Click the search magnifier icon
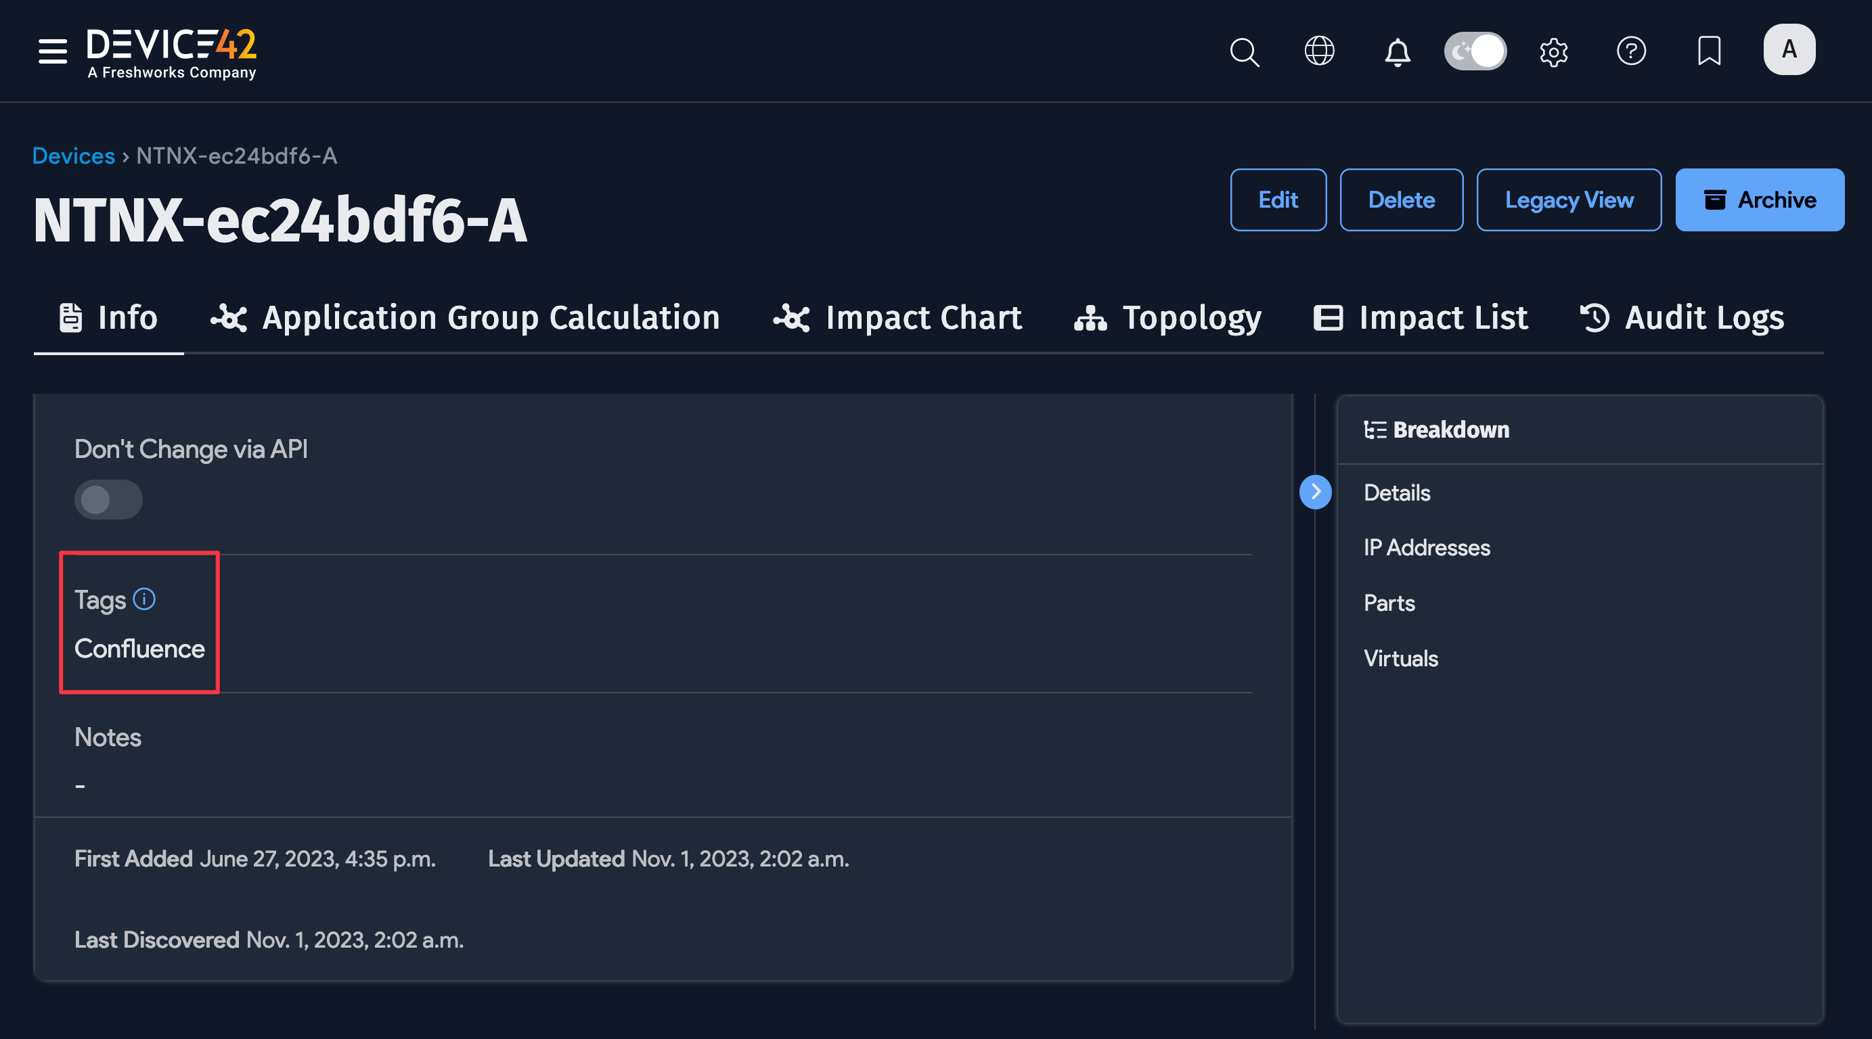1872x1039 pixels. [x=1244, y=51]
